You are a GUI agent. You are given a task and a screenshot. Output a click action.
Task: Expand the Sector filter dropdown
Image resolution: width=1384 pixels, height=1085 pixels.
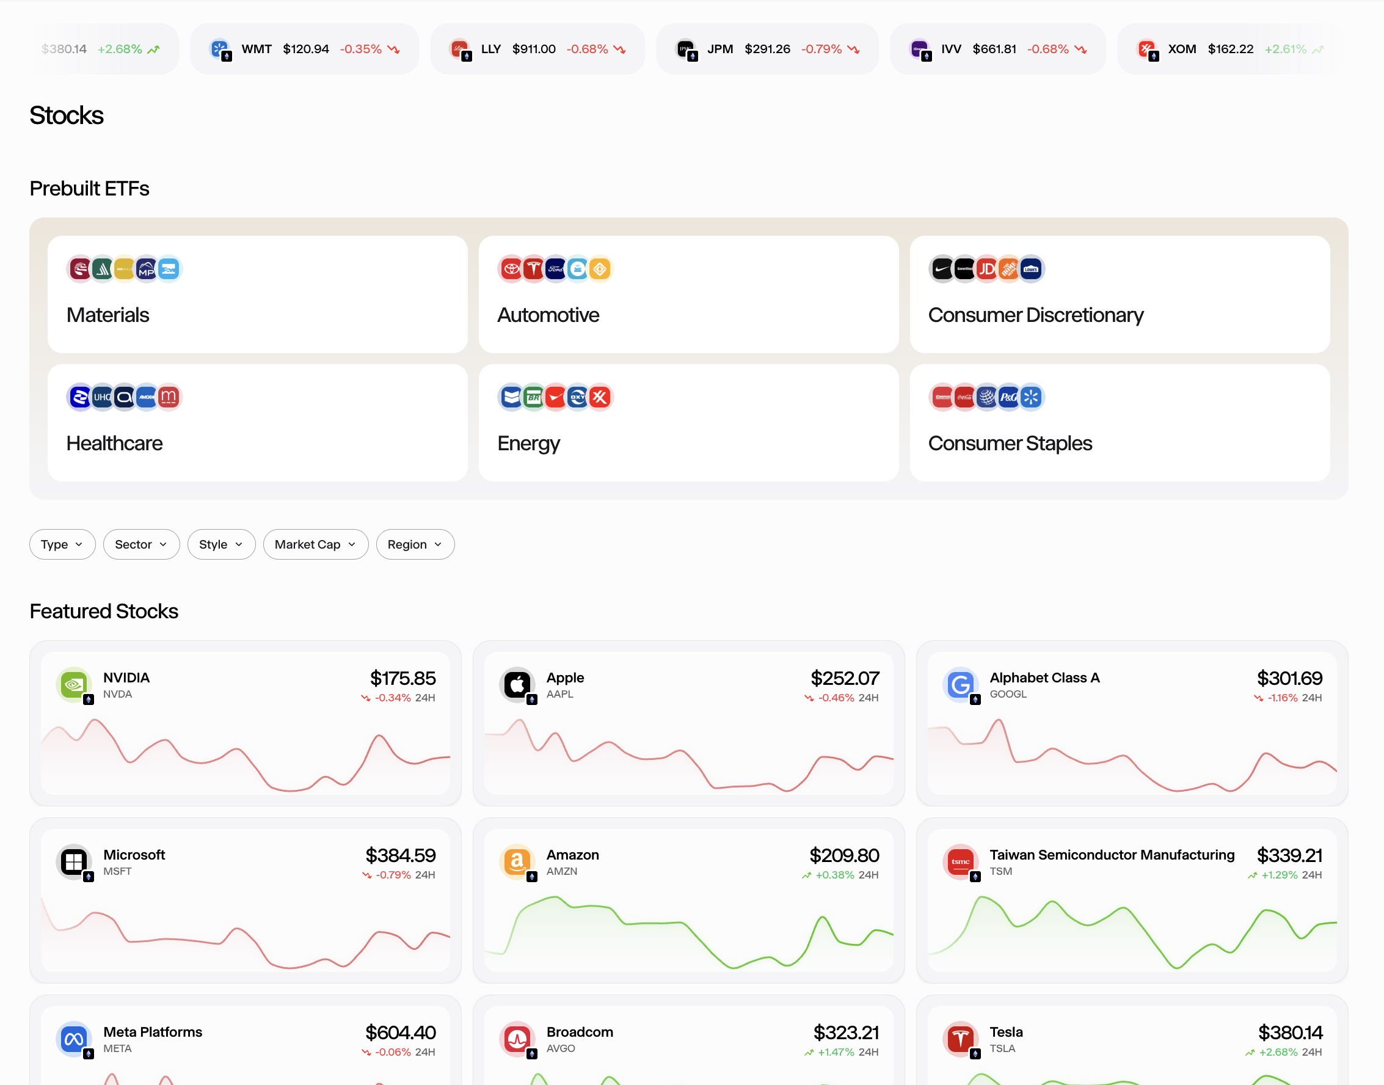click(141, 544)
